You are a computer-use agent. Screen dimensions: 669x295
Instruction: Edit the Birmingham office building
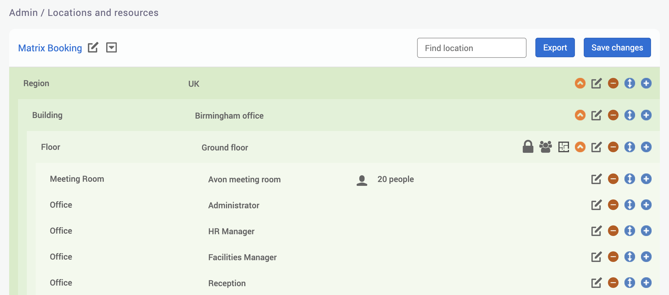pos(596,115)
